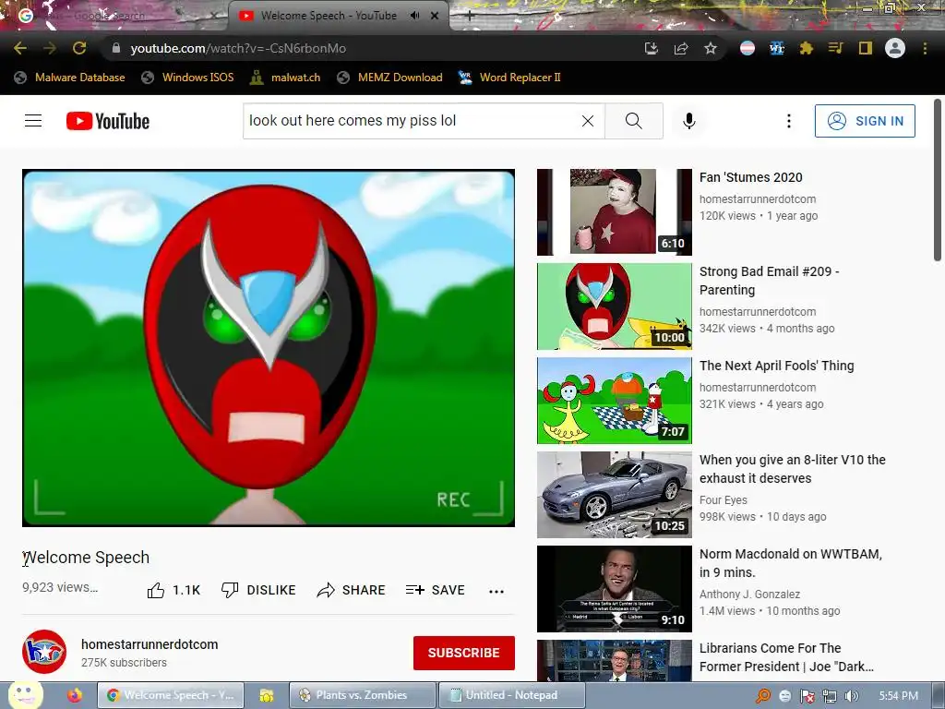This screenshot has height=709, width=945.
Task: Open Fan 'Stumes 2020 thumbnail
Action: [x=614, y=212]
